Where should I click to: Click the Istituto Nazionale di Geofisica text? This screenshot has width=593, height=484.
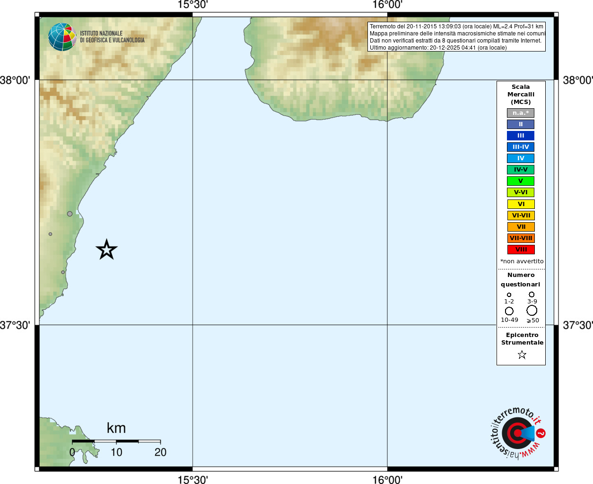pos(112,37)
